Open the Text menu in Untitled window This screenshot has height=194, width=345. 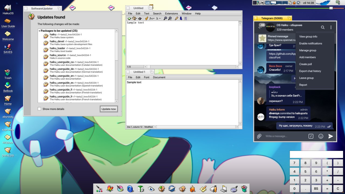coord(147,13)
